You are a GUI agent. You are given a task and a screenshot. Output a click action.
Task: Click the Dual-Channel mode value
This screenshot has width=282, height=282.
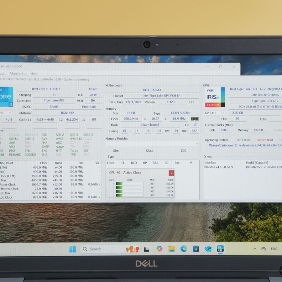[x=150, y=125]
